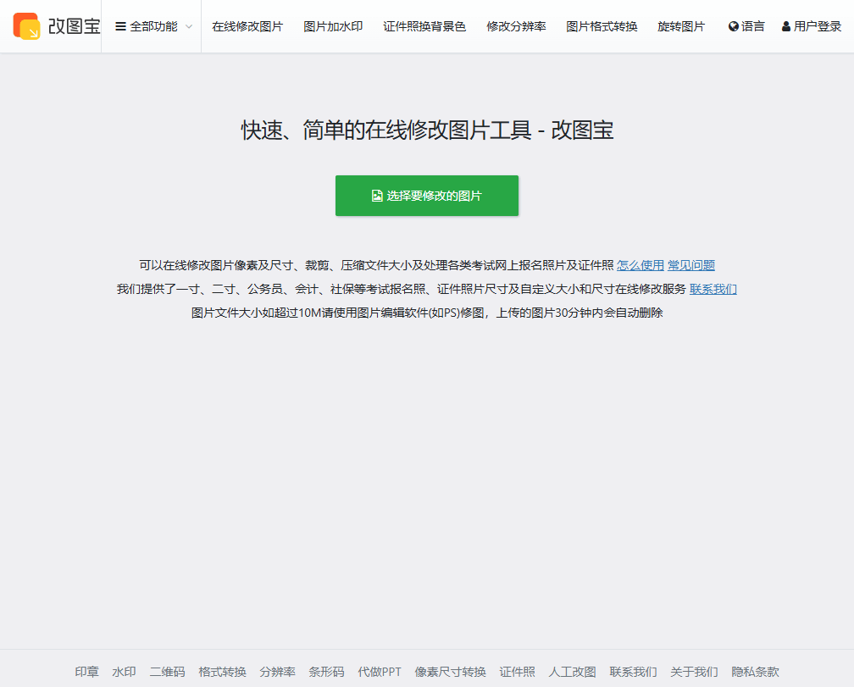Click the chevron arrow next to 全部功能
Image resolution: width=854 pixels, height=687 pixels.
pyautogui.click(x=188, y=26)
